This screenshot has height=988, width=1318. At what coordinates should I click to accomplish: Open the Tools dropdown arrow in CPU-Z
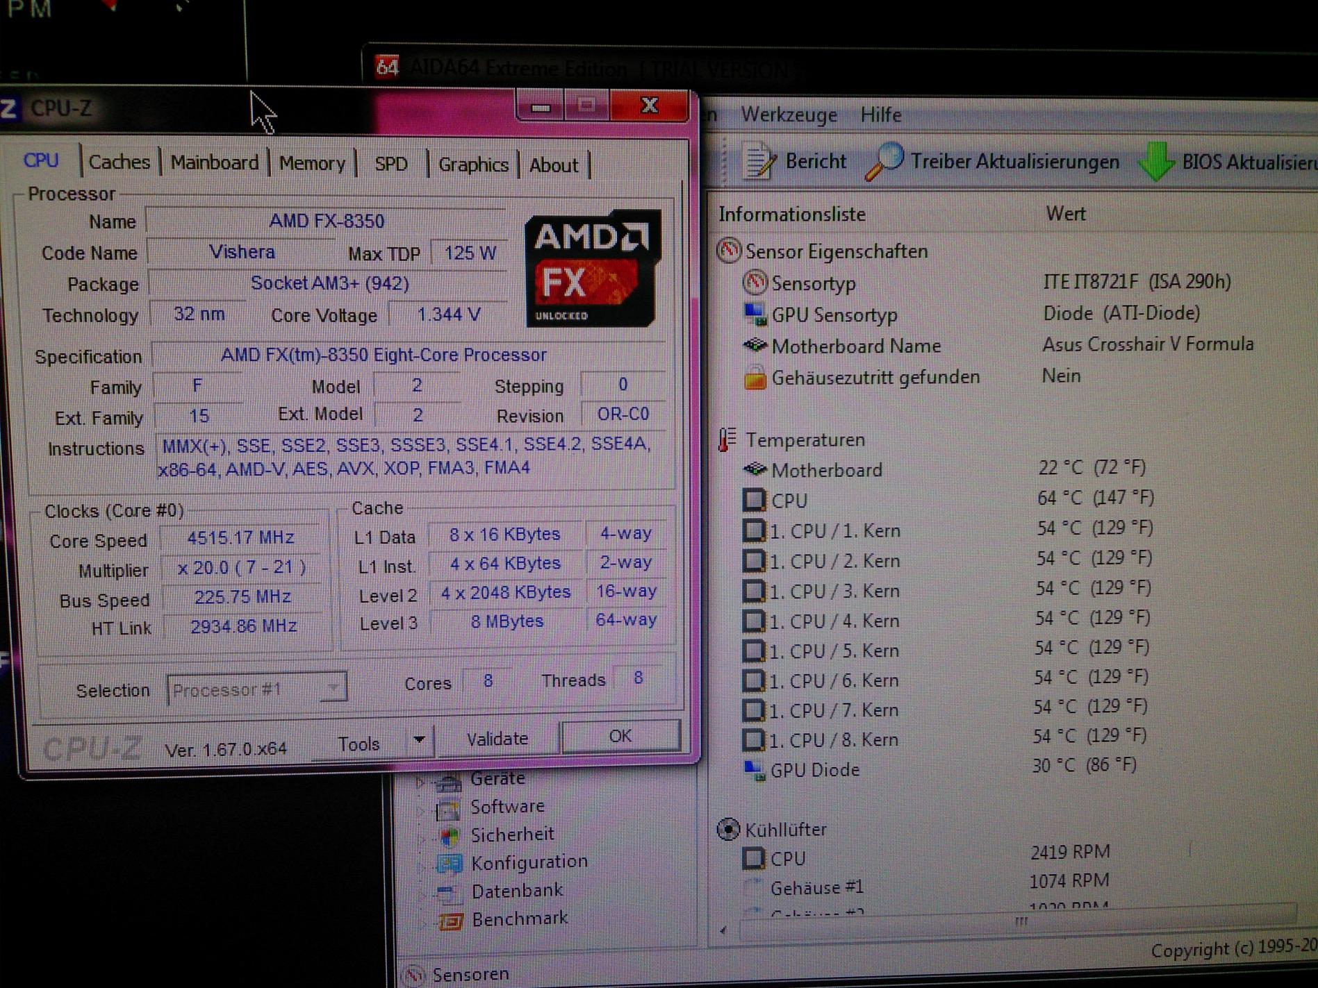[419, 740]
